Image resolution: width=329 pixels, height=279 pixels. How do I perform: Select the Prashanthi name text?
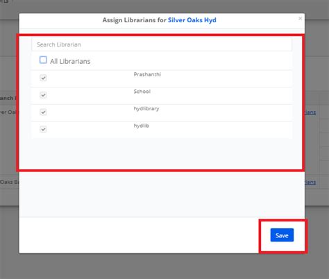point(147,74)
